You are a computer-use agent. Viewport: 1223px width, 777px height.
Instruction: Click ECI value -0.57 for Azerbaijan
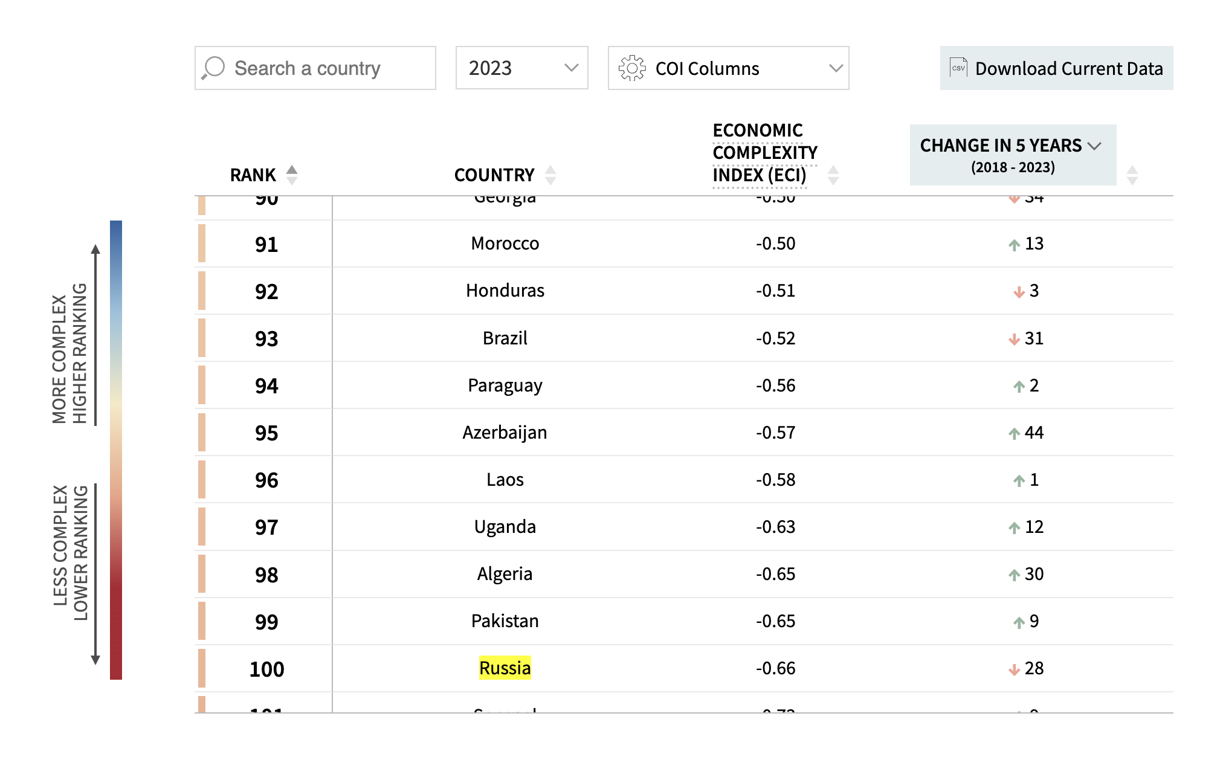pyautogui.click(x=776, y=433)
